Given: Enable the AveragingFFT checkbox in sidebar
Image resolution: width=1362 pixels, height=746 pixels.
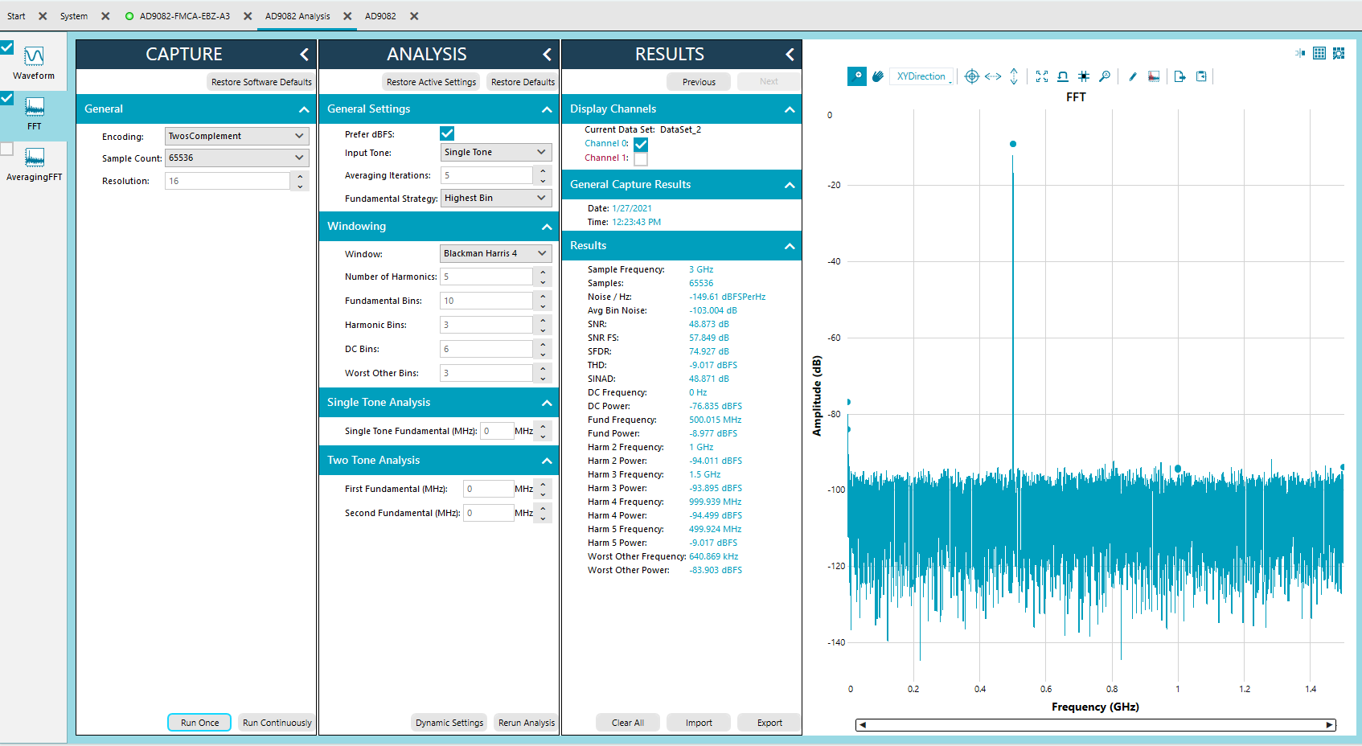Looking at the screenshot, I should (6, 149).
